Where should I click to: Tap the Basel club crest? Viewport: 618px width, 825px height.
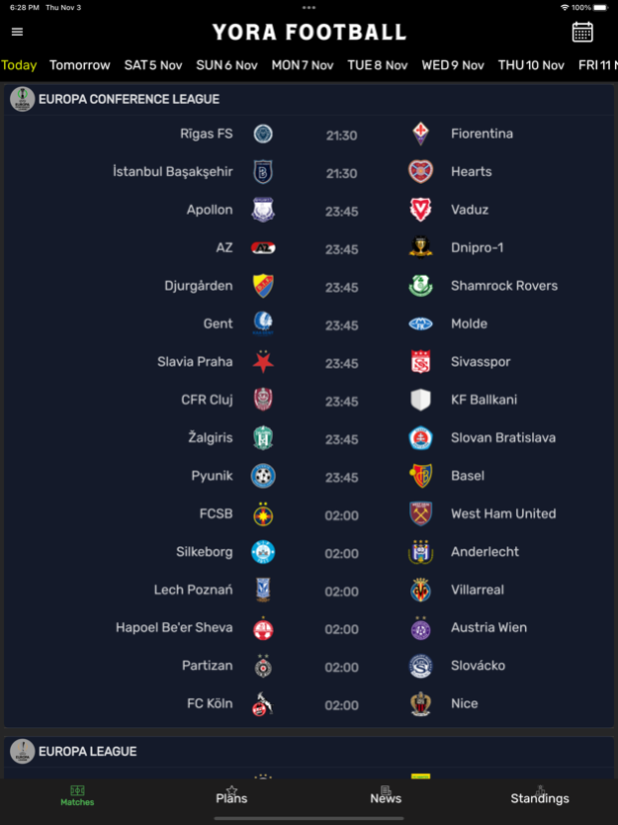[x=421, y=476]
